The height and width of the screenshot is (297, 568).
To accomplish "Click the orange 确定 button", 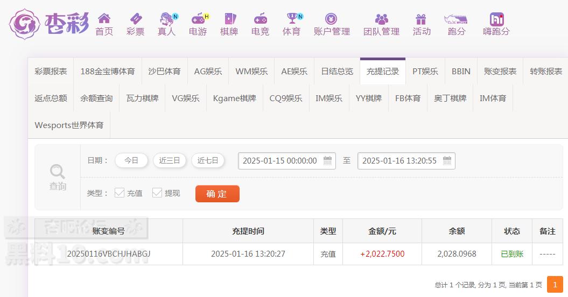I will (217, 194).
